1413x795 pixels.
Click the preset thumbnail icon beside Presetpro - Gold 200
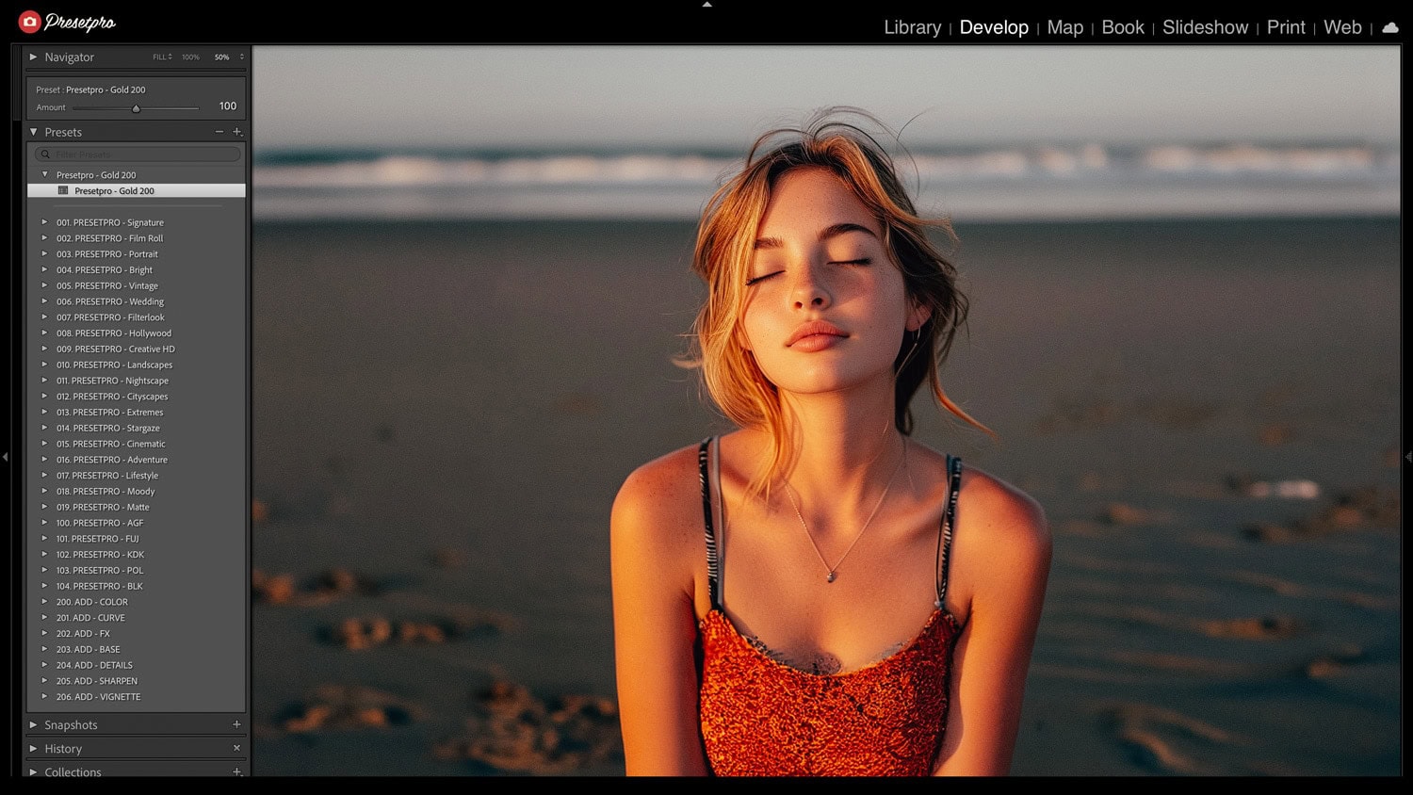(66, 190)
